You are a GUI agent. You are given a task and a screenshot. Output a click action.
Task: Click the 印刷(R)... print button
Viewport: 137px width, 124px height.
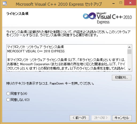[x=122, y=78]
